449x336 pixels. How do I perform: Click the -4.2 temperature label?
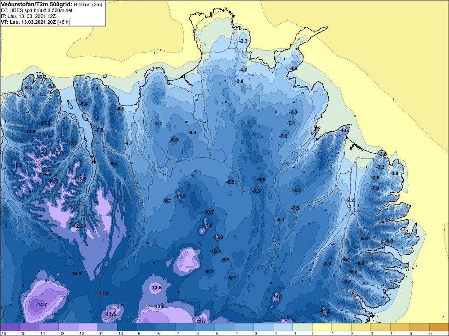point(243,70)
